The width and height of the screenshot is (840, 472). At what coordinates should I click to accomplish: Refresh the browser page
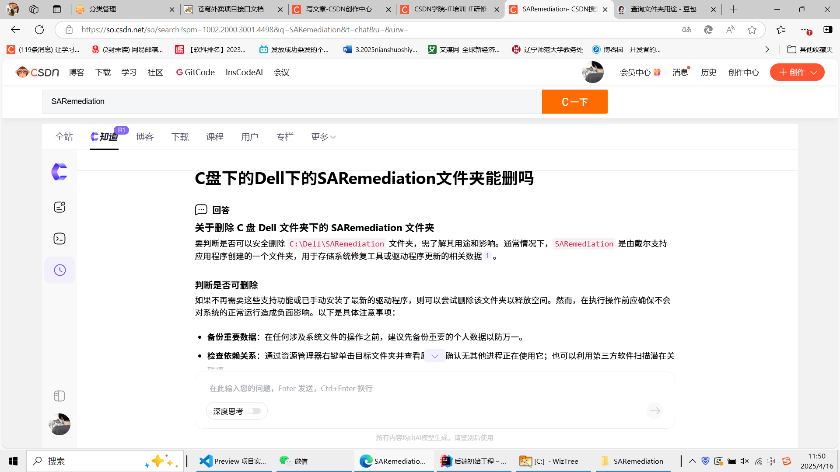click(x=39, y=30)
